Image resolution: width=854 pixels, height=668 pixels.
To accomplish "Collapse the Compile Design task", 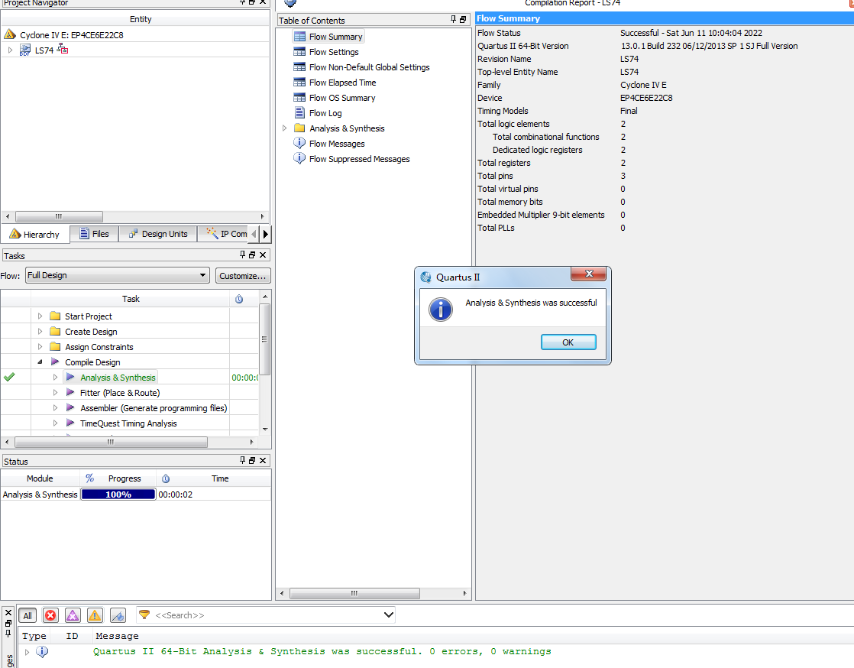I will pyautogui.click(x=40, y=362).
